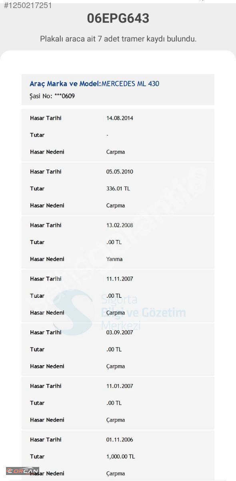Click the 7 adet tramer kaydı message
The width and height of the screenshot is (236, 481).
pos(118,39)
